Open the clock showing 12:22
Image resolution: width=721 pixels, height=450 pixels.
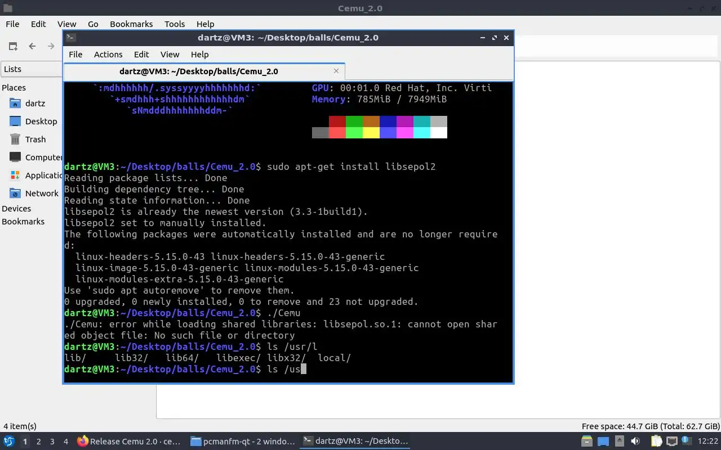(707, 442)
